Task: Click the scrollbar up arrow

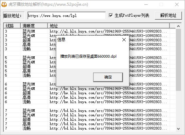Action: pyautogui.click(x=178, y=26)
